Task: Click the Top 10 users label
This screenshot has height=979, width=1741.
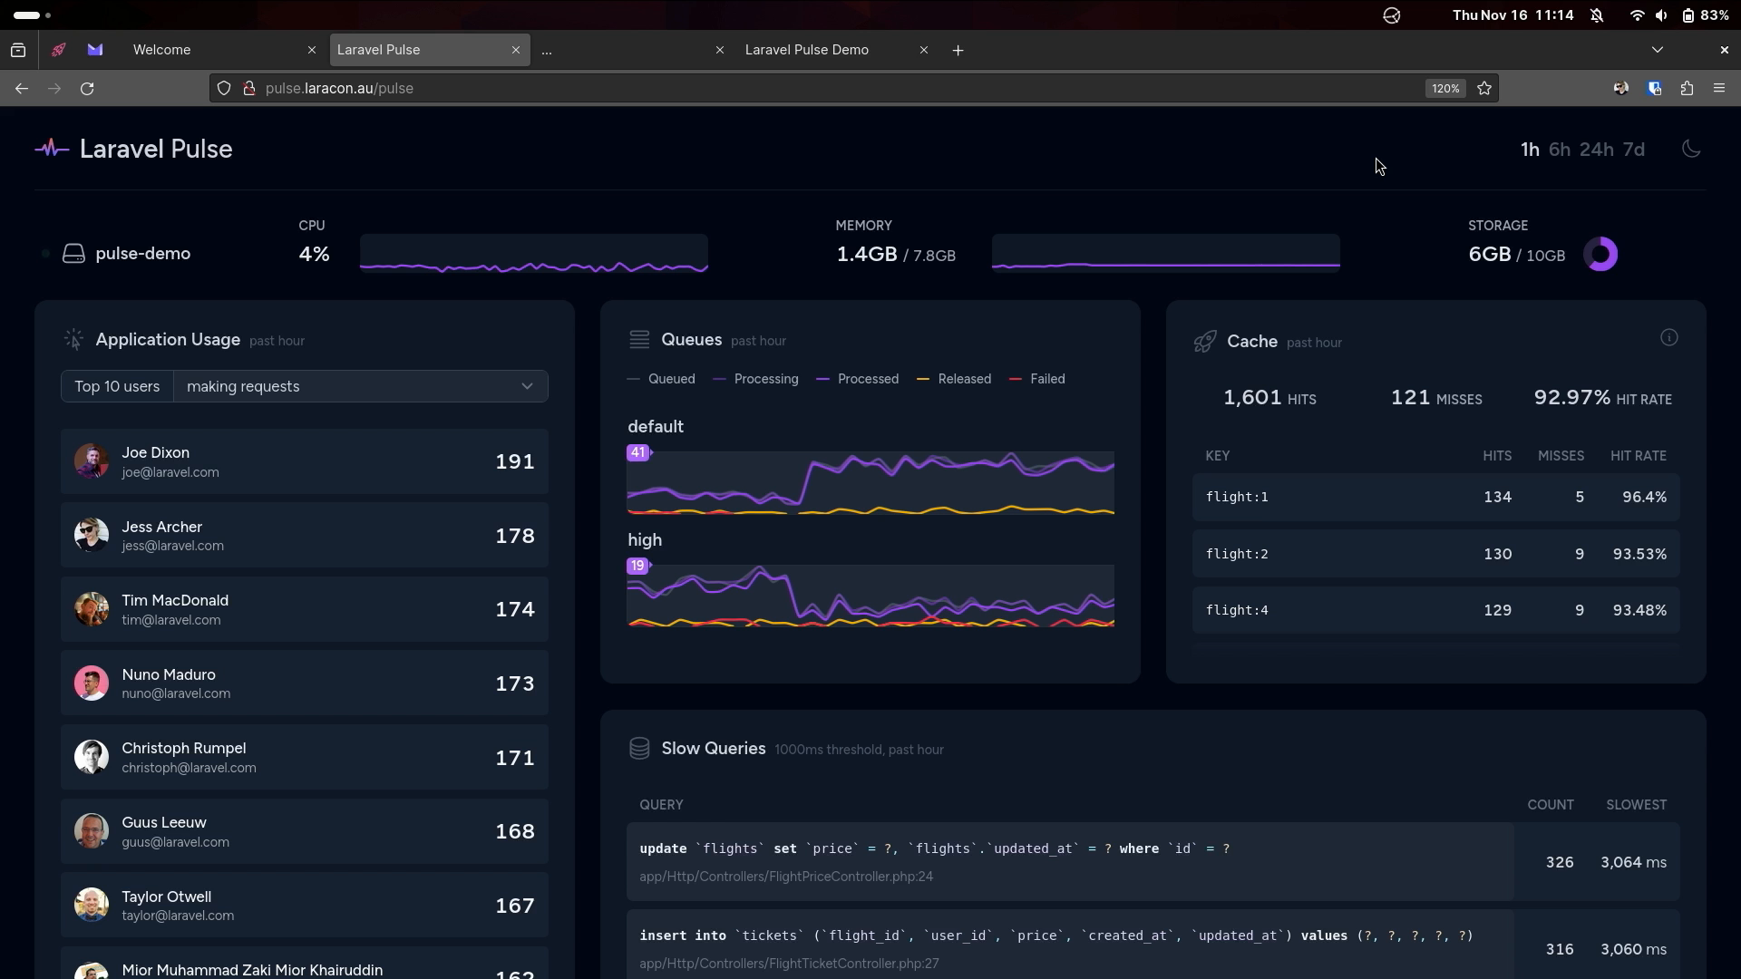Action: coord(116,386)
